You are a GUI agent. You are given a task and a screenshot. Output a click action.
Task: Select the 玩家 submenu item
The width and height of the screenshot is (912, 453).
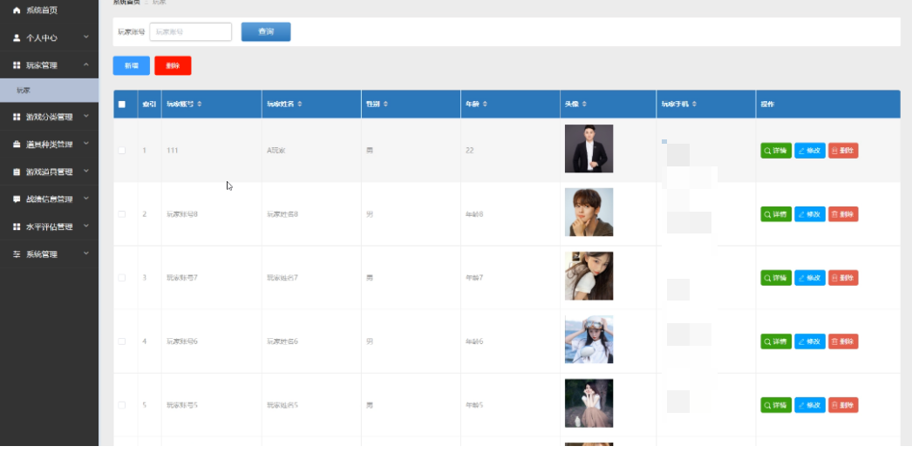pos(49,91)
